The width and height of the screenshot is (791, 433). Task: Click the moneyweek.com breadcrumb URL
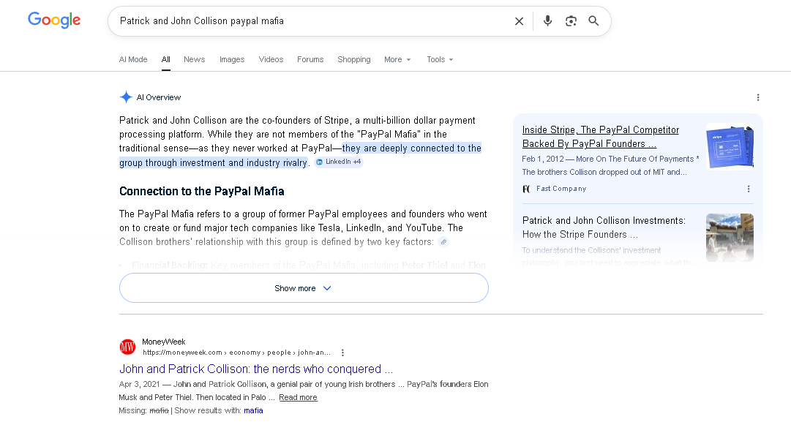click(236, 353)
